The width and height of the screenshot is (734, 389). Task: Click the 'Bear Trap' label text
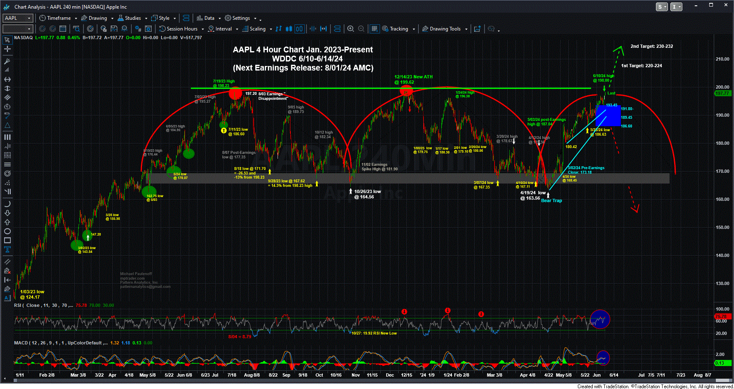(551, 200)
